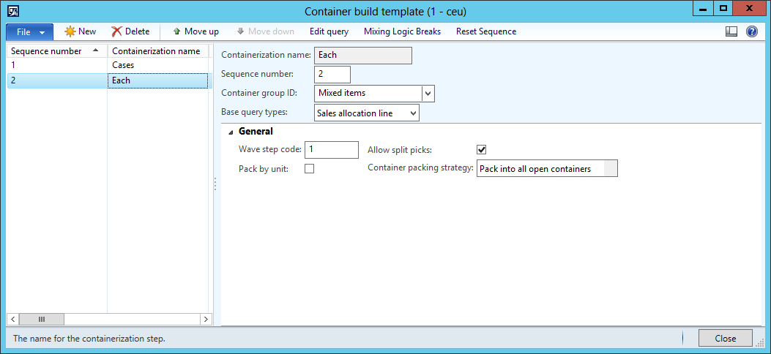Click the Delete red X icon
This screenshot has height=354, width=771.
116,31
